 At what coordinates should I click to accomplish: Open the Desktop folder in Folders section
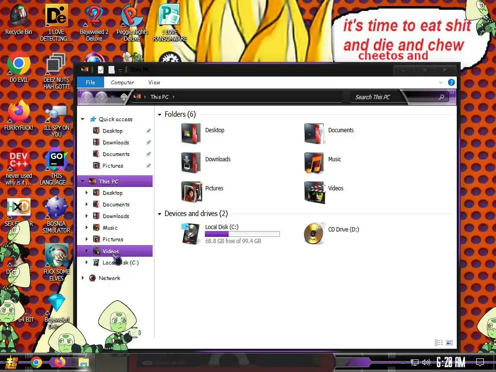click(x=203, y=133)
